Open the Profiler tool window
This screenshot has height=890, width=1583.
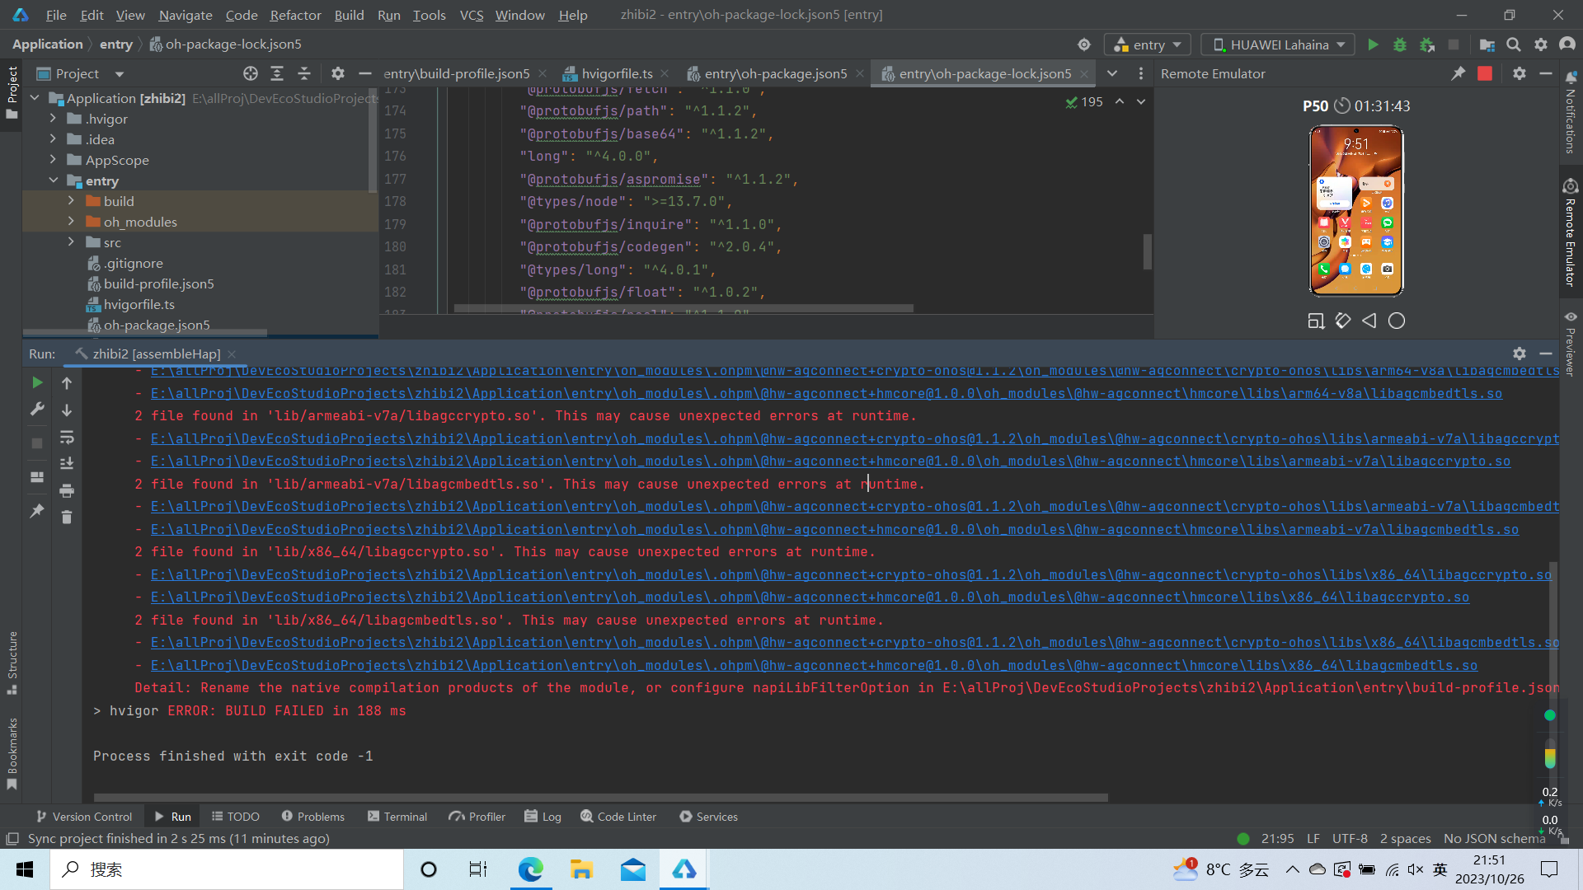pos(477,817)
